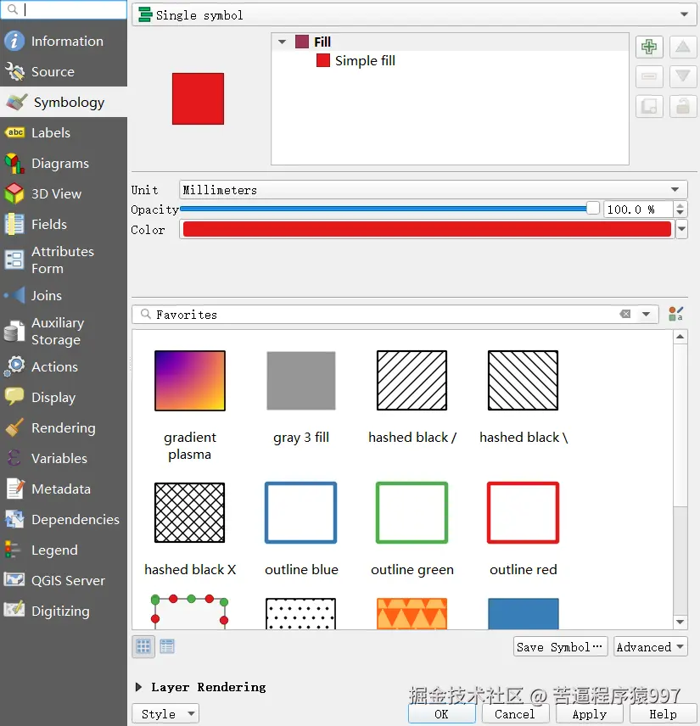The width and height of the screenshot is (700, 726).
Task: Click the Help button
Action: [663, 714]
